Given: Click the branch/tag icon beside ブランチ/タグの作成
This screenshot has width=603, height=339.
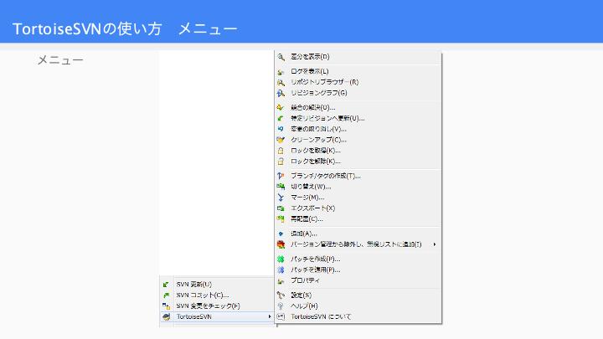Looking at the screenshot, I should (x=281, y=176).
